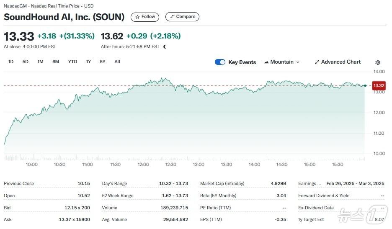
Task: Click the Earnings date row label
Action: [x=310, y=183]
